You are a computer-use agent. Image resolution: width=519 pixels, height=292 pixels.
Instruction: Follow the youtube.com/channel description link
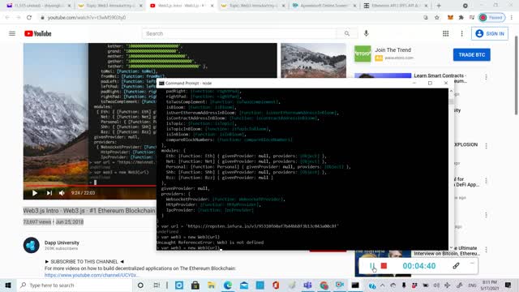(91, 275)
